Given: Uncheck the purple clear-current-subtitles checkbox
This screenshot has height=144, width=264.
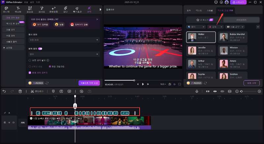Looking at the screenshot, I should pyautogui.click(x=30, y=73).
